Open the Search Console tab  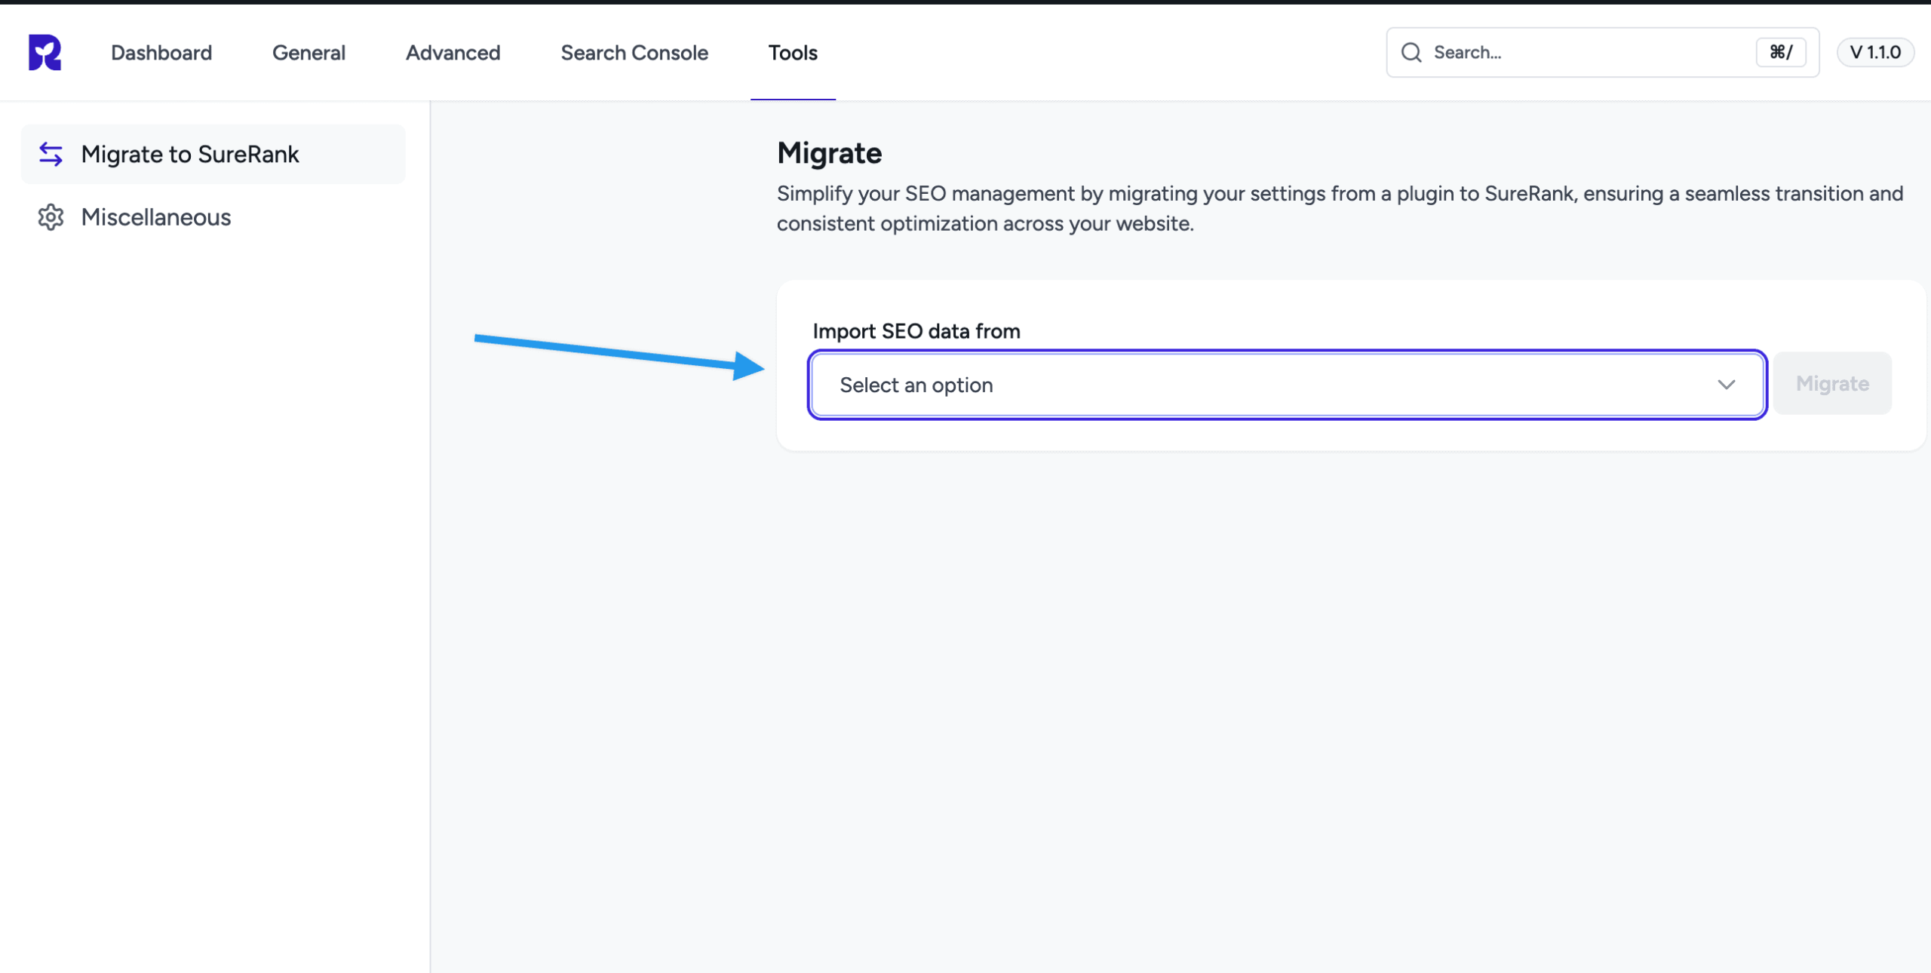634,53
